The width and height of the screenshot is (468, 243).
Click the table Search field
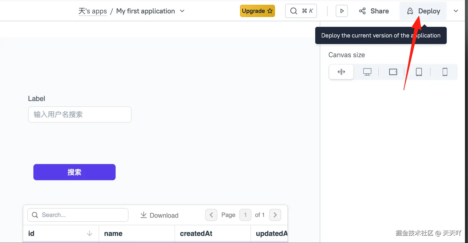pyautogui.click(x=78, y=215)
